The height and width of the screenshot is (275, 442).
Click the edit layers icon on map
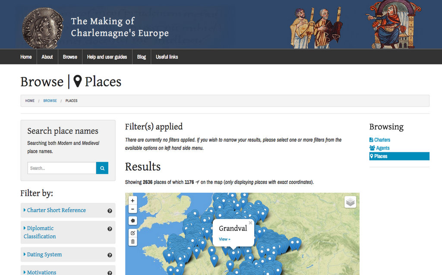click(133, 233)
